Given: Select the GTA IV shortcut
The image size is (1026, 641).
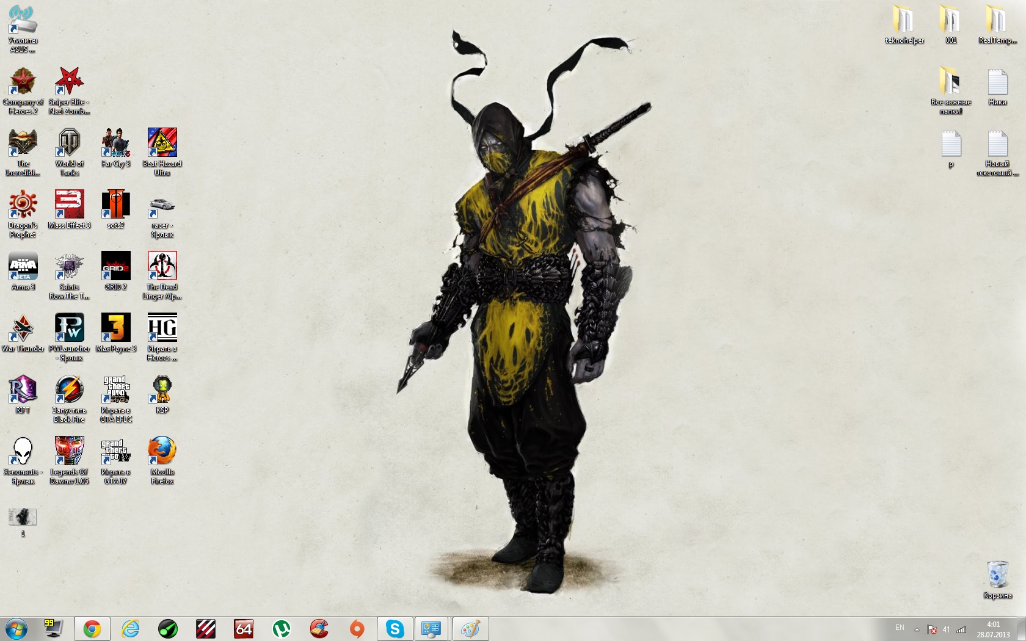Looking at the screenshot, I should click(115, 461).
